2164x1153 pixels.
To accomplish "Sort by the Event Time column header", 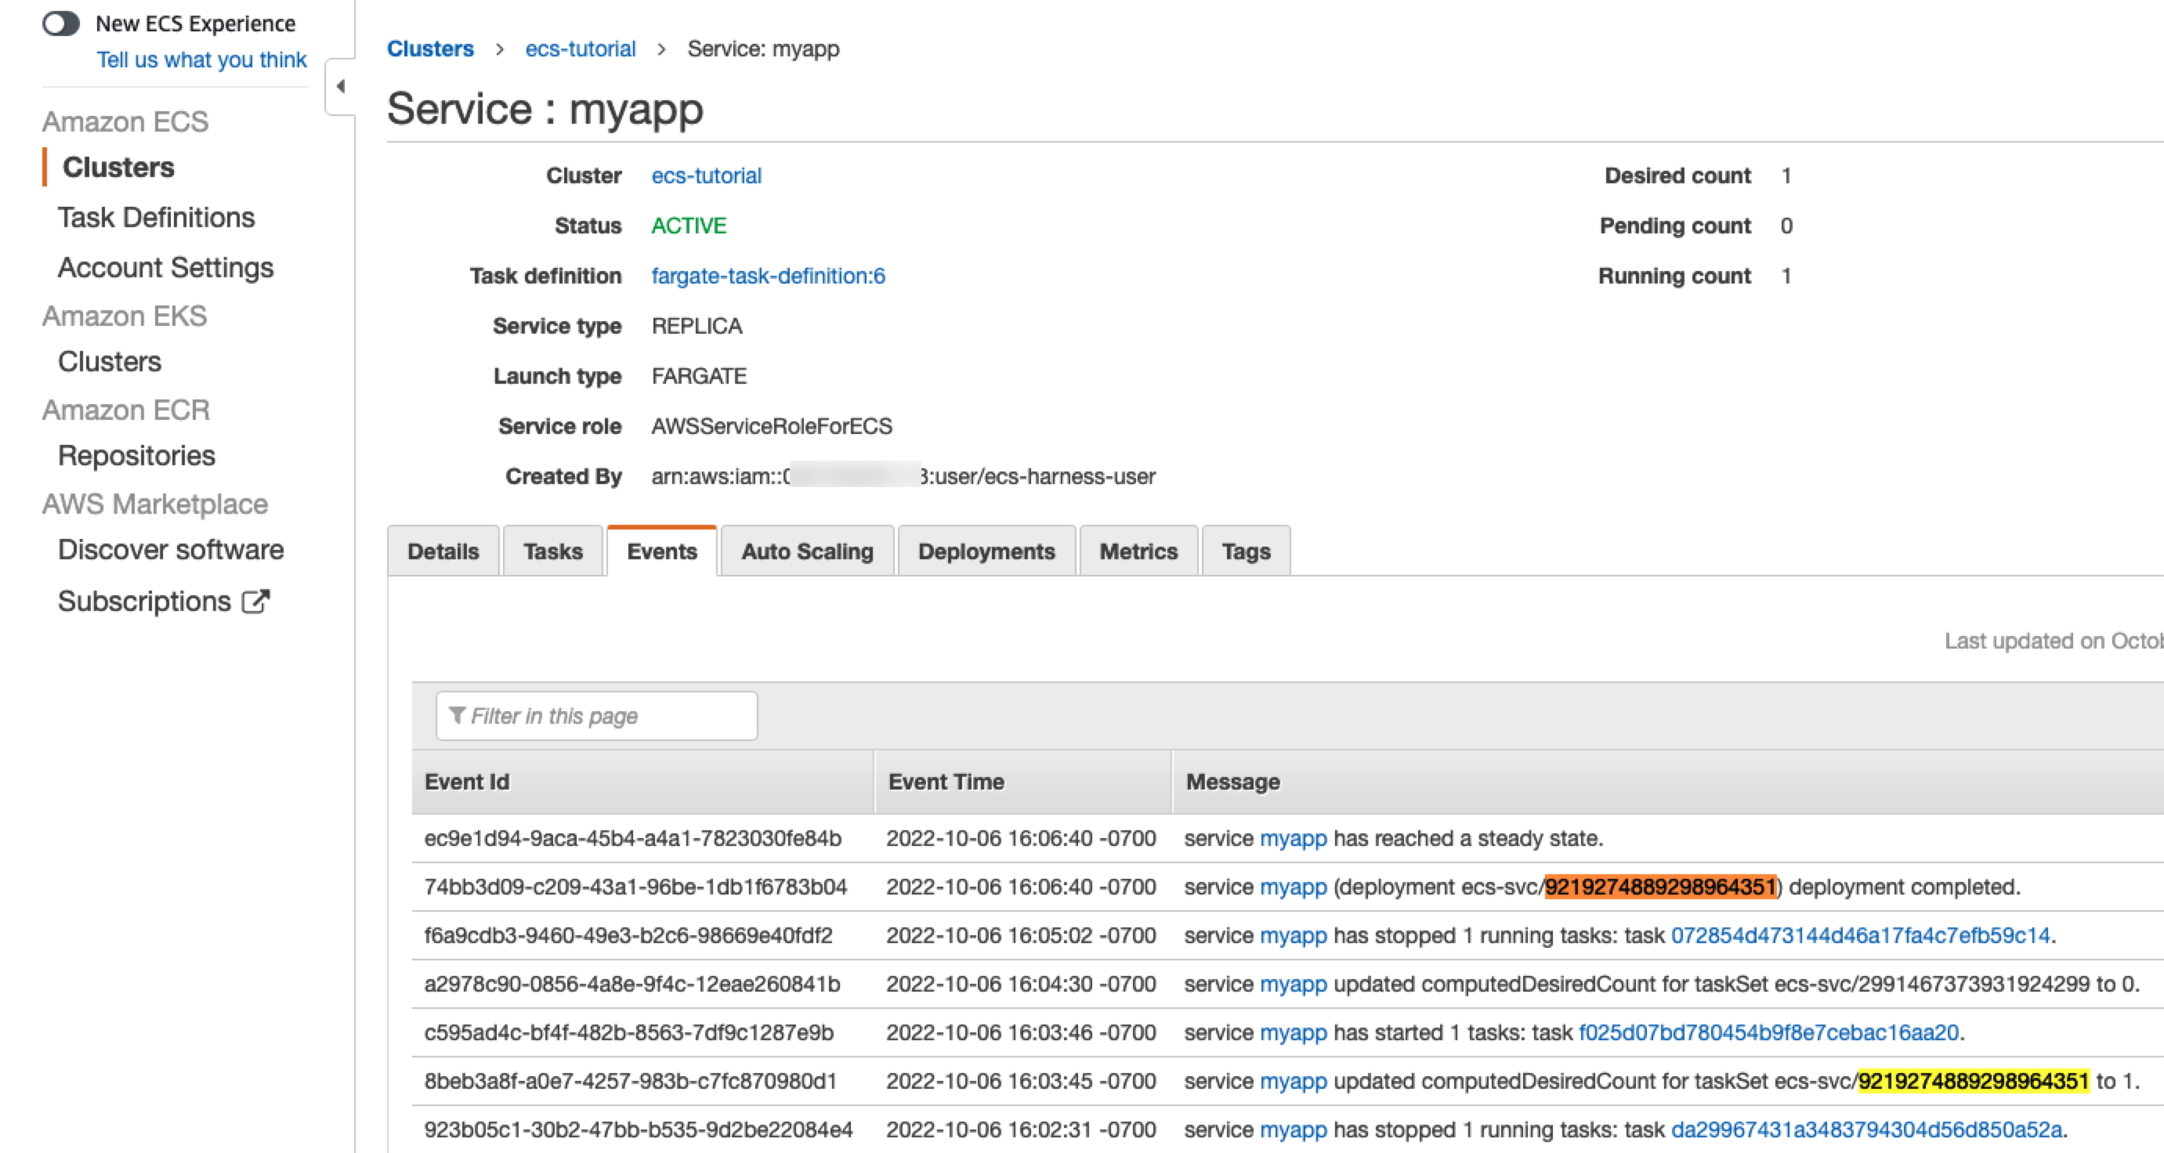I will pos(946,782).
